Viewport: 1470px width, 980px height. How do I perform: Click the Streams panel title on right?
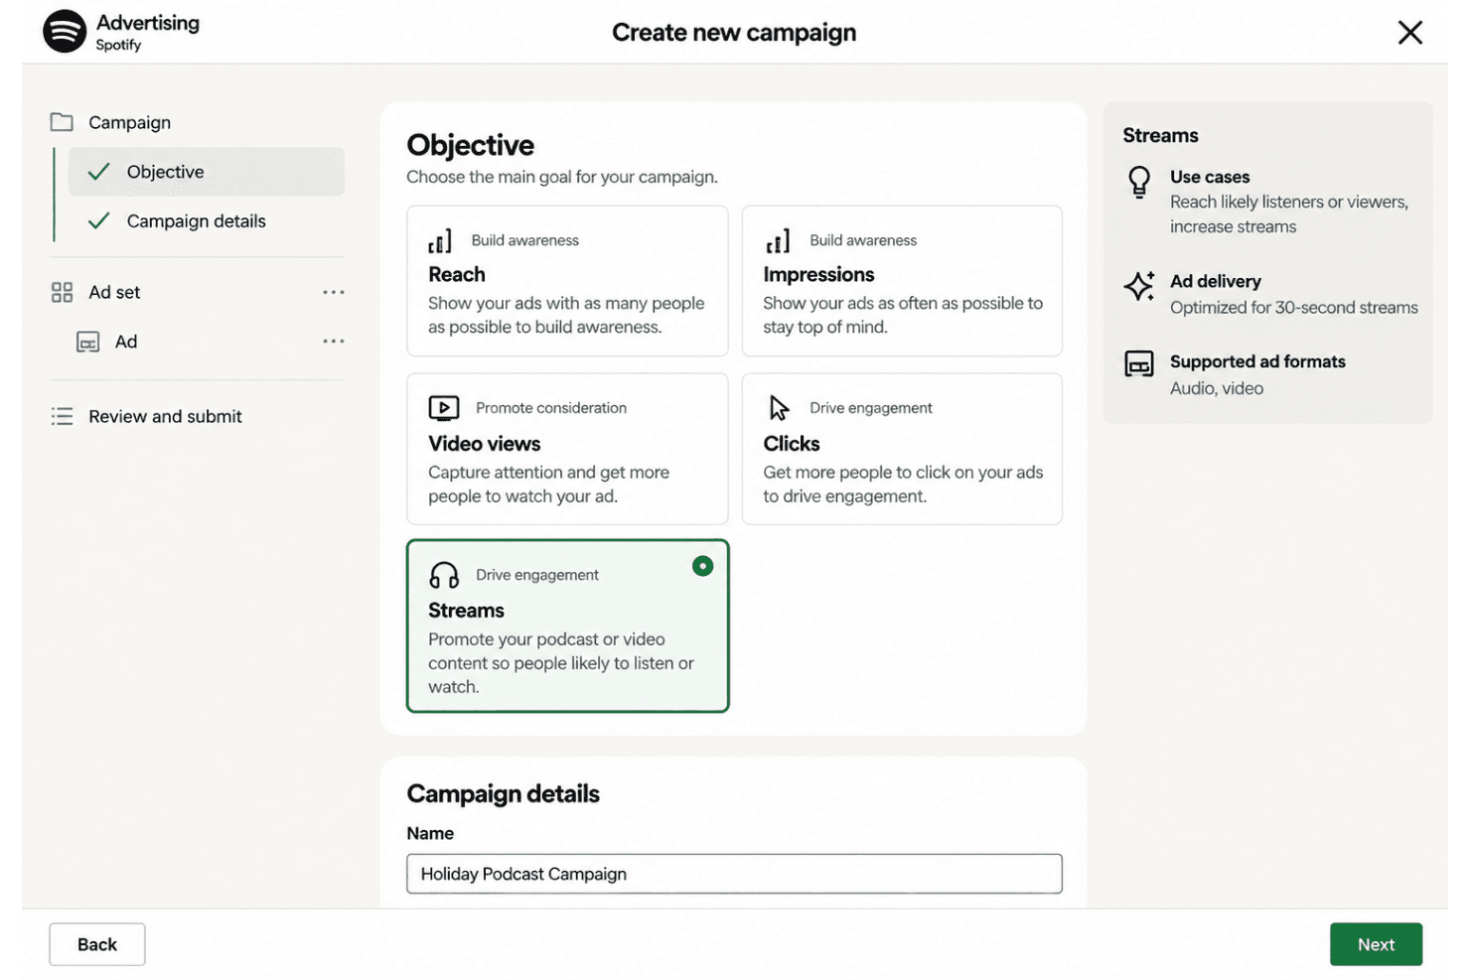[1160, 135]
